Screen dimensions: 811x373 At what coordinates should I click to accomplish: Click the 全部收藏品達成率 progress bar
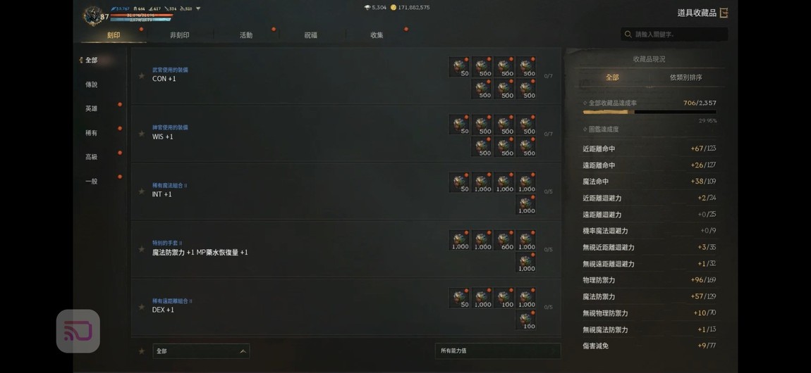(649, 112)
